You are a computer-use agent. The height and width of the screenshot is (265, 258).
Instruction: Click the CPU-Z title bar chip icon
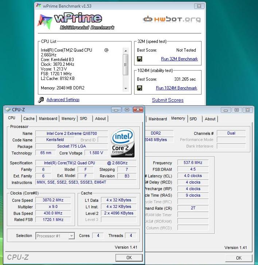pos(8,109)
